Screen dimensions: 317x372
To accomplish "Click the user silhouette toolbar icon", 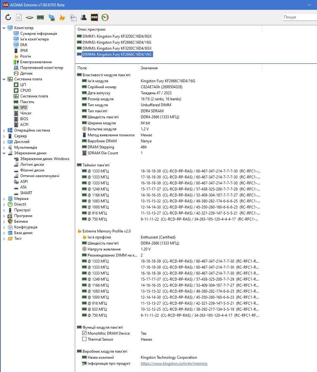I will [x=84, y=17].
